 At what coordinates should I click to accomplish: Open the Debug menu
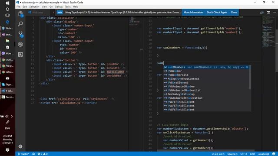[59, 7]
